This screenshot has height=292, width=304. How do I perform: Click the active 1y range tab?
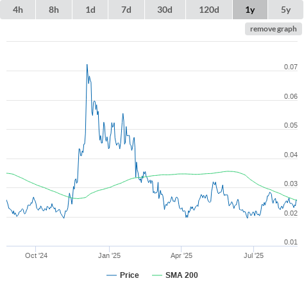click(x=250, y=10)
